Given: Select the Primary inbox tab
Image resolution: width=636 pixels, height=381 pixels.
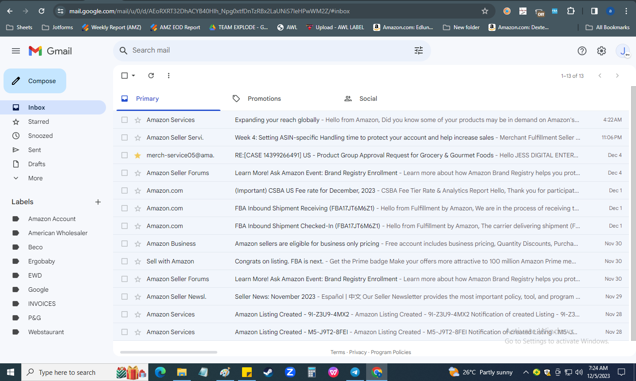Looking at the screenshot, I should [x=168, y=99].
